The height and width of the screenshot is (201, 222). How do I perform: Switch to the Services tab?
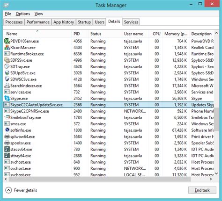(x=131, y=22)
